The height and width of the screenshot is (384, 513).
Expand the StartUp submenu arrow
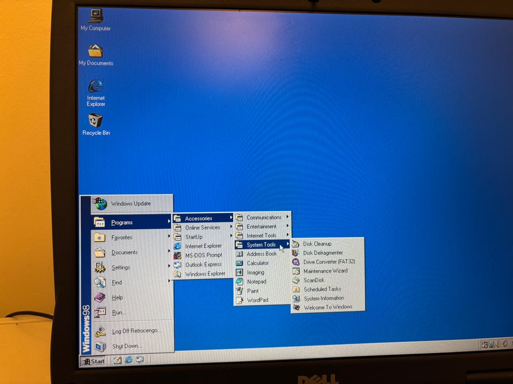pyautogui.click(x=231, y=236)
